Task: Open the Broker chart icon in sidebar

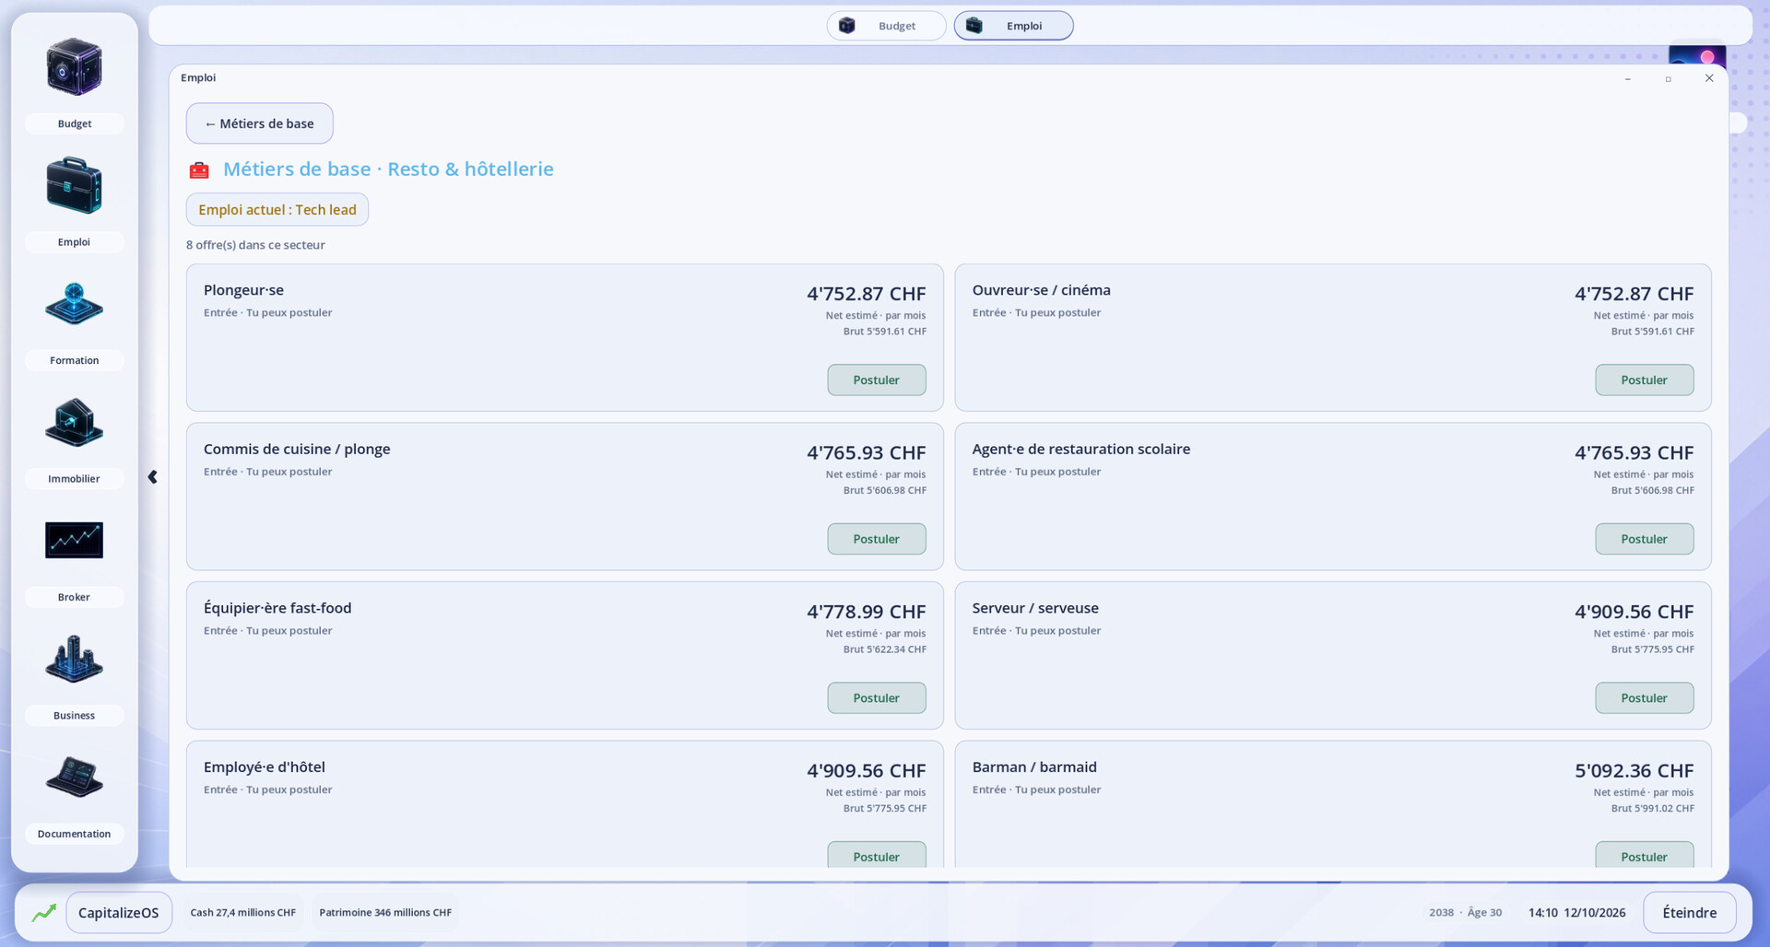Action: 74,540
